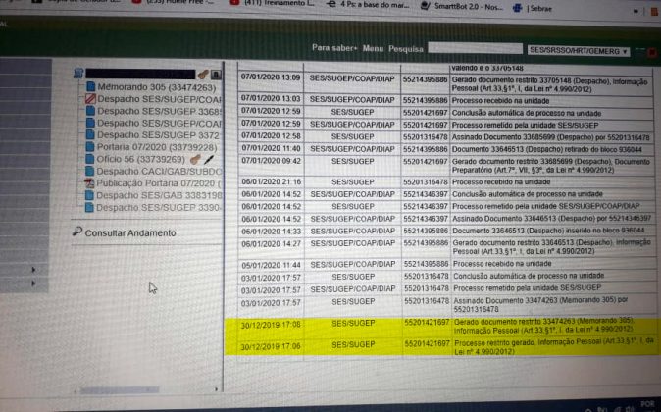661x412 pixels.
Task: Click the red cancelled Despacho document icon
Action: [x=90, y=100]
